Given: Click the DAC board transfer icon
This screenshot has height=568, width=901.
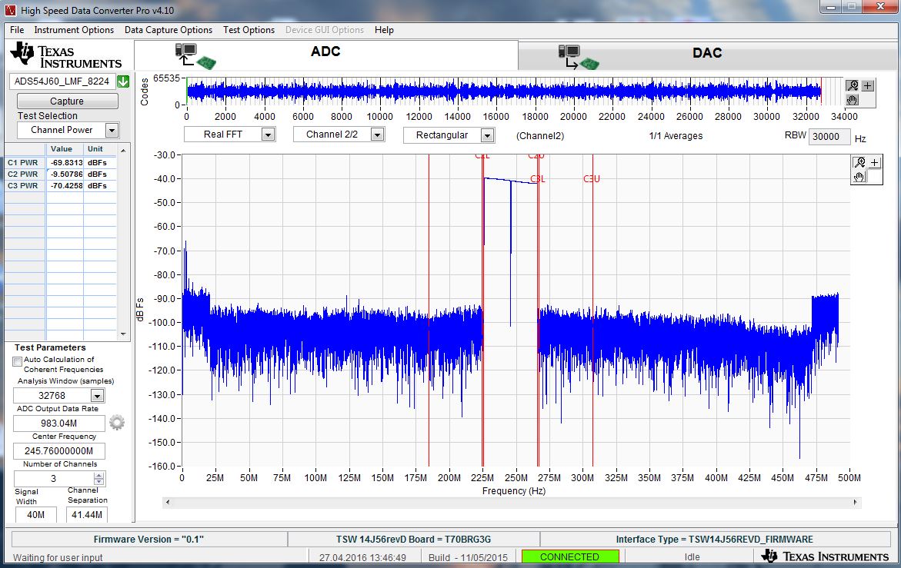Looking at the screenshot, I should pos(579,57).
